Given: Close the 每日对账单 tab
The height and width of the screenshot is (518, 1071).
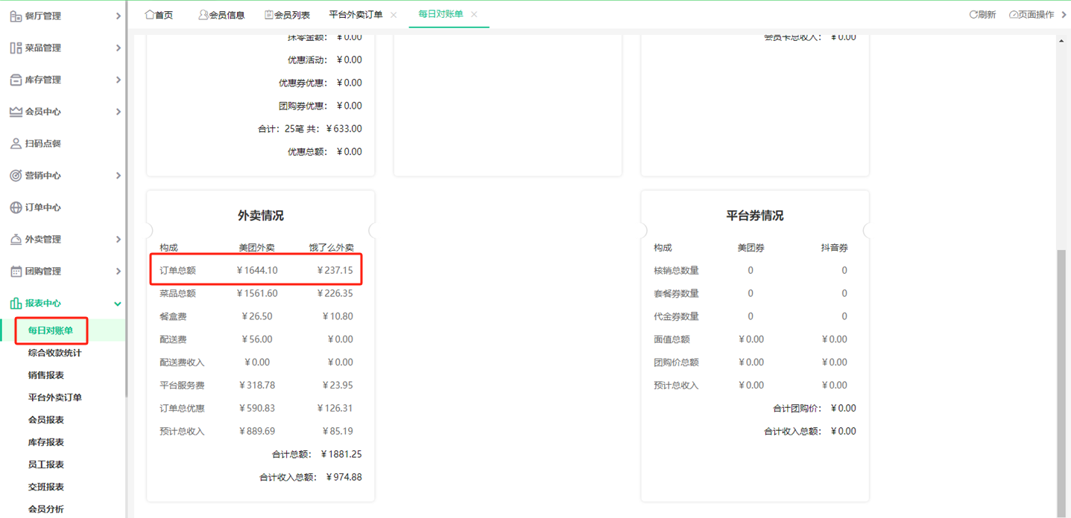Looking at the screenshot, I should point(474,13).
